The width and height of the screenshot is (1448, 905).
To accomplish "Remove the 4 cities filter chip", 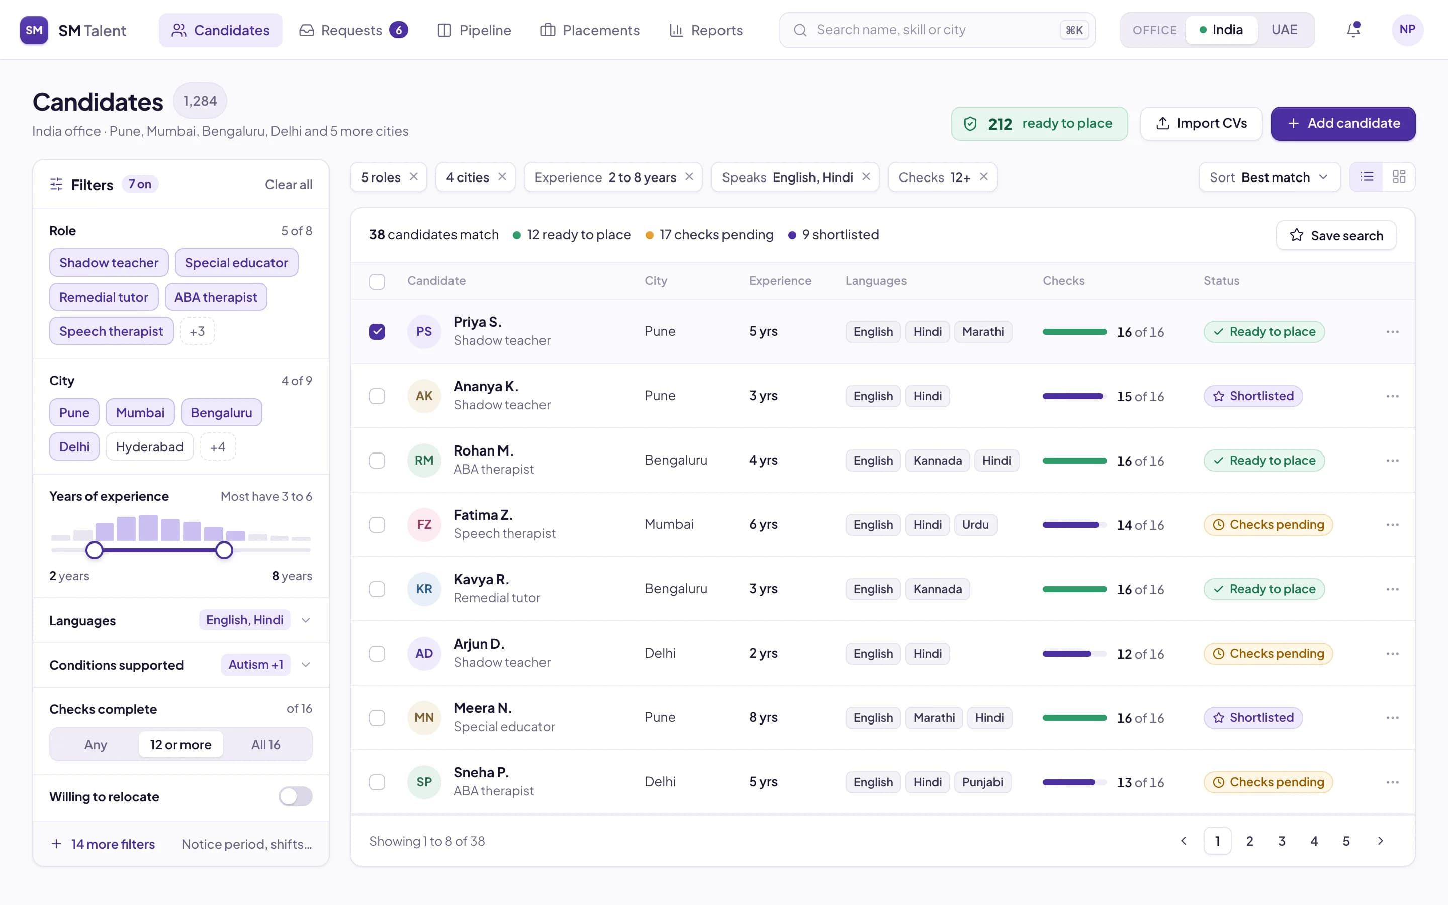I will (502, 176).
